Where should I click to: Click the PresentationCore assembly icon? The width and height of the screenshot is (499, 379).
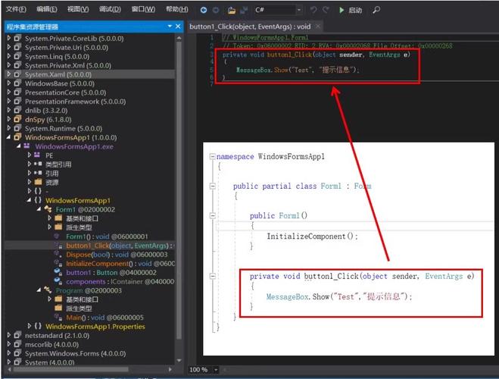pos(17,92)
